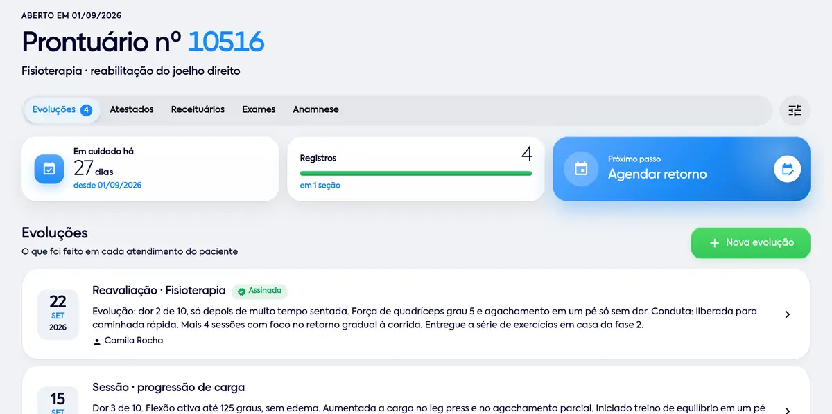Viewport: 832px width, 414px height.
Task: Click the person icon beside Camila Rocha
Action: pos(96,341)
